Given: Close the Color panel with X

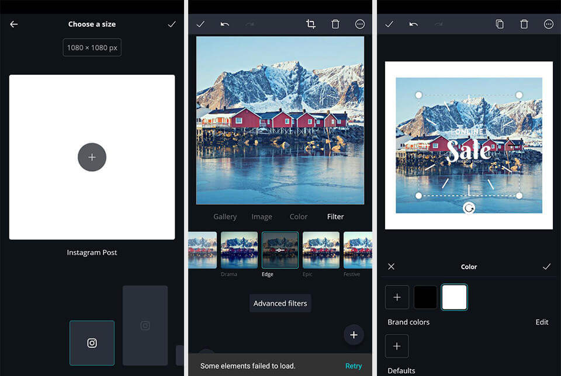Looking at the screenshot, I should coord(391,267).
